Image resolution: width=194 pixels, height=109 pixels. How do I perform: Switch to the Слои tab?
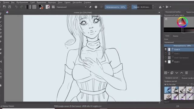click(x=167, y=36)
